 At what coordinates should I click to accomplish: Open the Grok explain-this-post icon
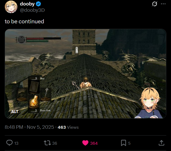(155, 4)
